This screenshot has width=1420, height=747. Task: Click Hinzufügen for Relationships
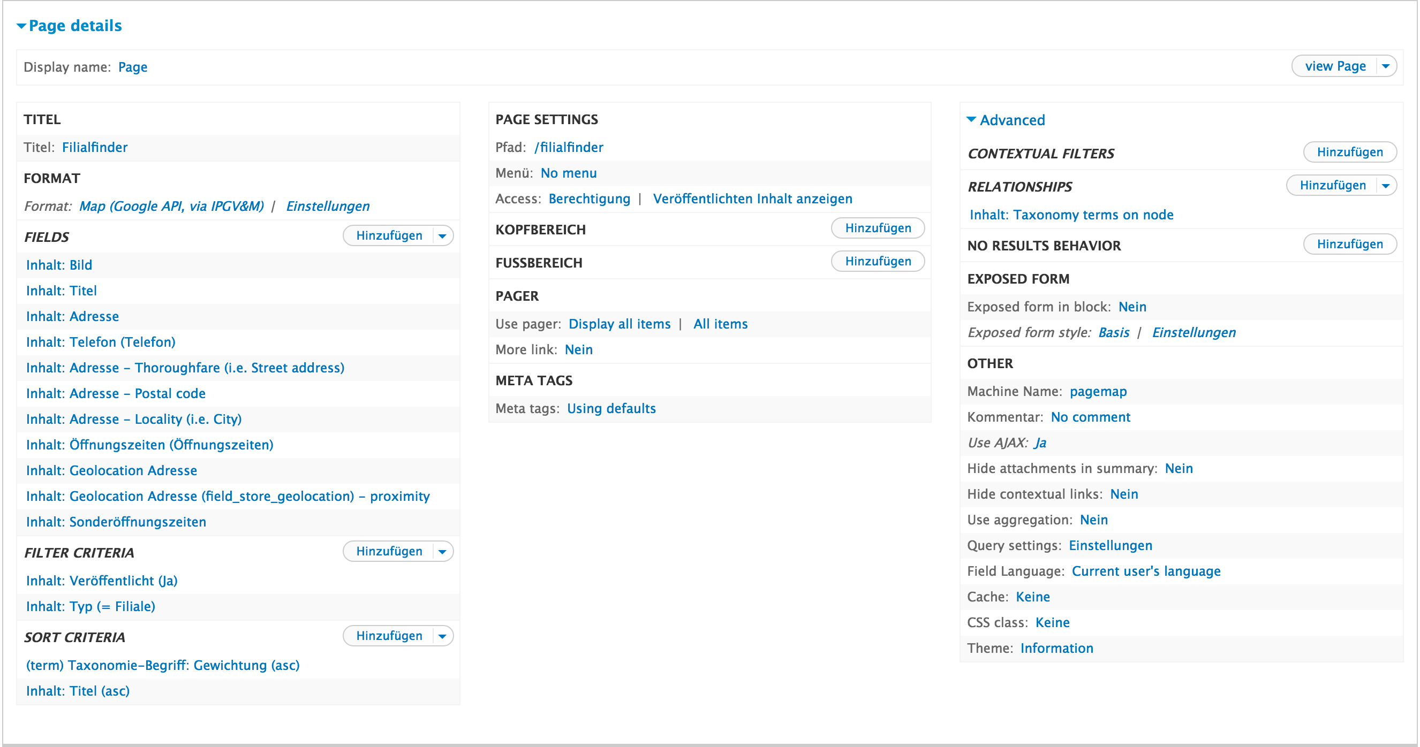[1332, 186]
